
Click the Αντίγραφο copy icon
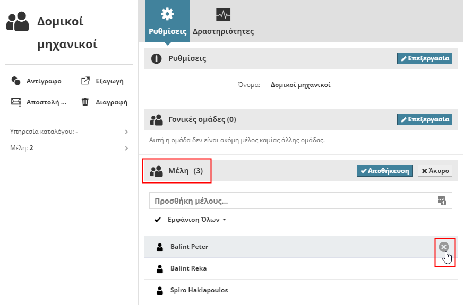(x=16, y=81)
